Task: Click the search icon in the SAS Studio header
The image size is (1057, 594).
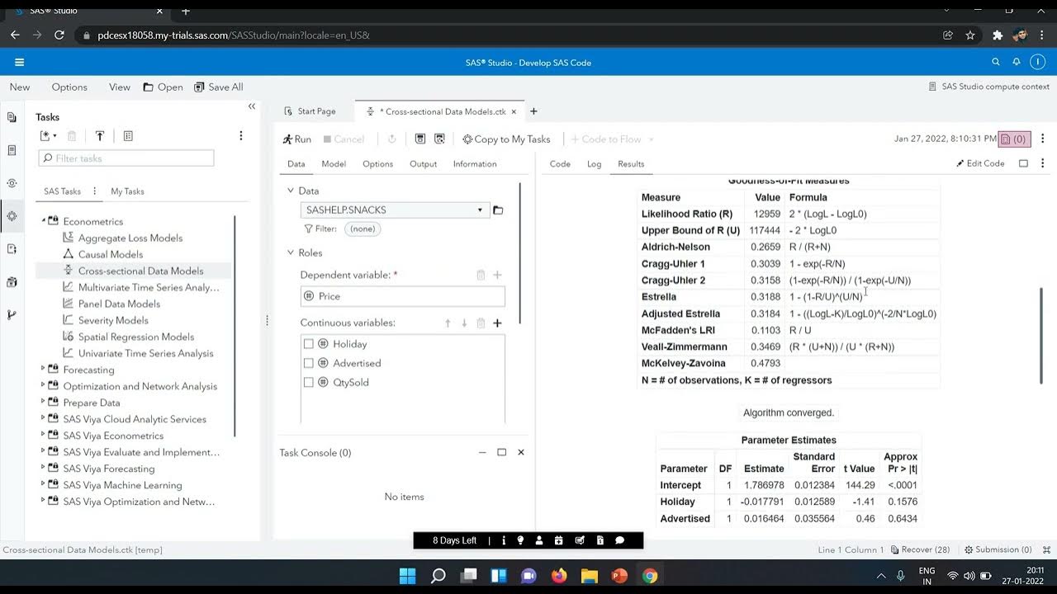Action: (996, 62)
